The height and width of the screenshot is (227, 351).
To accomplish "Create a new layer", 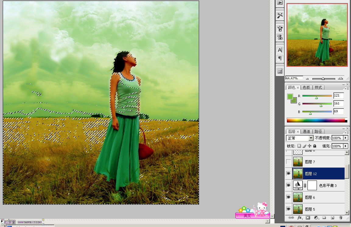I will pyautogui.click(x=332, y=218).
